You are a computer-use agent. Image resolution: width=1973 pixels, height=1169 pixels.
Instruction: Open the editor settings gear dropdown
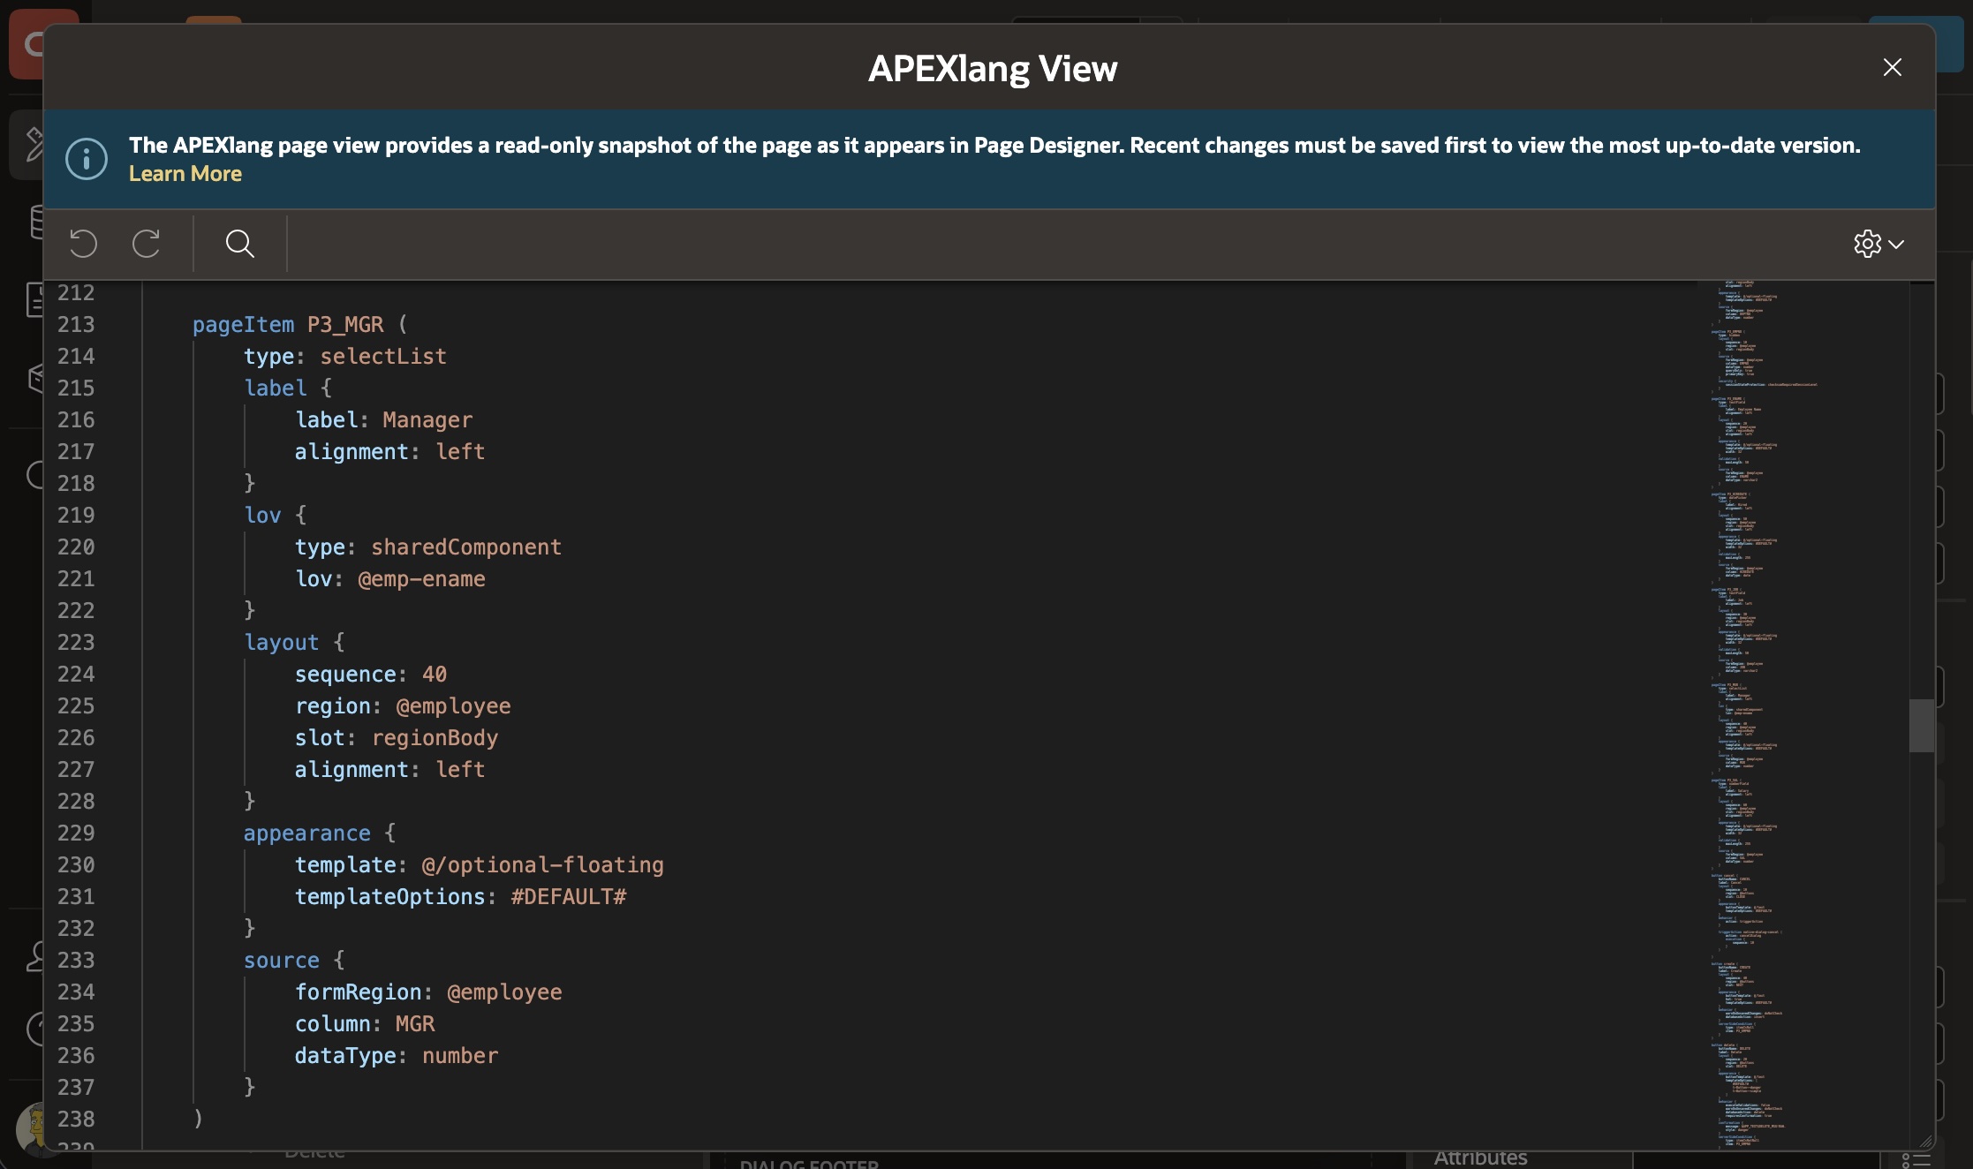pos(1879,243)
